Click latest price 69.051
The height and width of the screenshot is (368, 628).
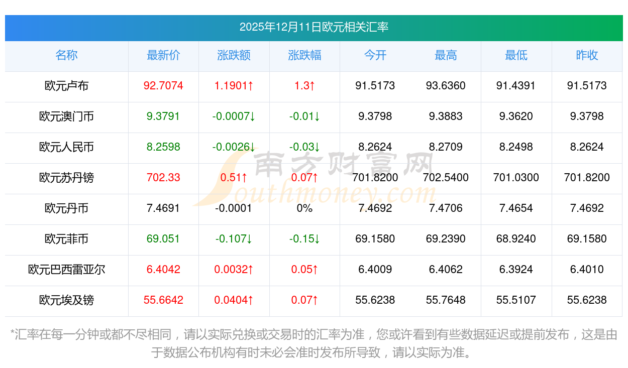163,239
